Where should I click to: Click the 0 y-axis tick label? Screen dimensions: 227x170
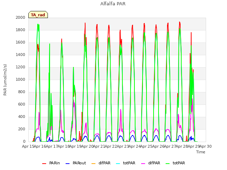(x=24, y=142)
